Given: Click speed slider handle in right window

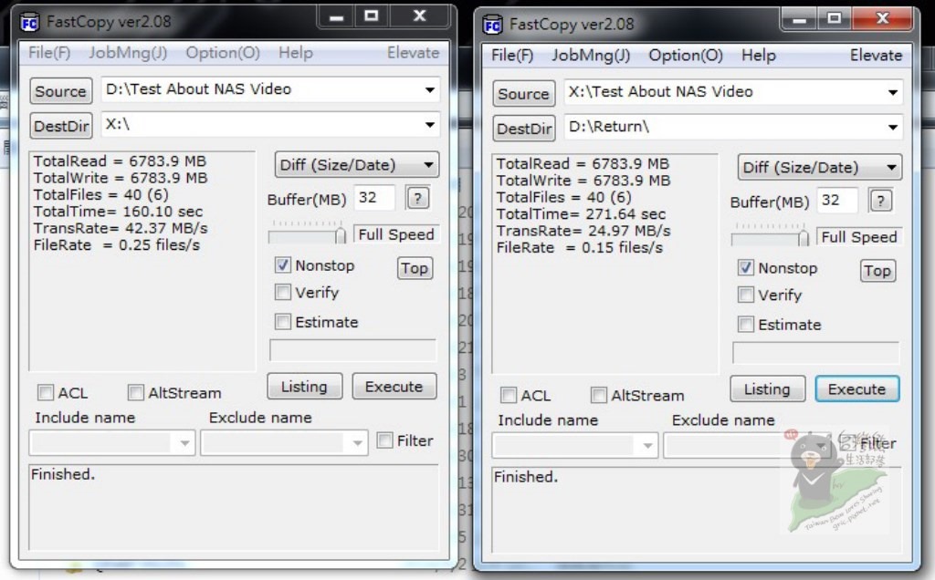Looking at the screenshot, I should tap(804, 237).
